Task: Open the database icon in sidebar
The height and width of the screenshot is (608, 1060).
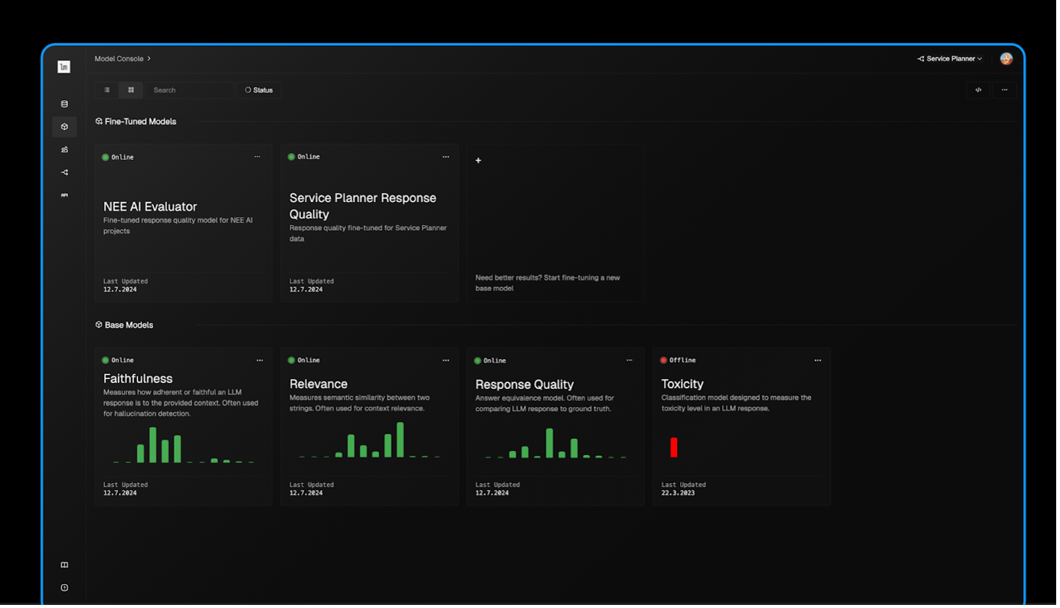Action: point(64,104)
